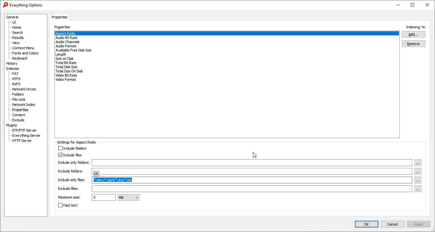This screenshot has width=435, height=232.
Task: Select Total Size On Disk property
Action: [227, 71]
